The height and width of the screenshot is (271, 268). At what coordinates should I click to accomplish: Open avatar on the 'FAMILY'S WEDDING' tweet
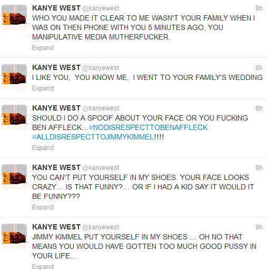tap(14, 77)
